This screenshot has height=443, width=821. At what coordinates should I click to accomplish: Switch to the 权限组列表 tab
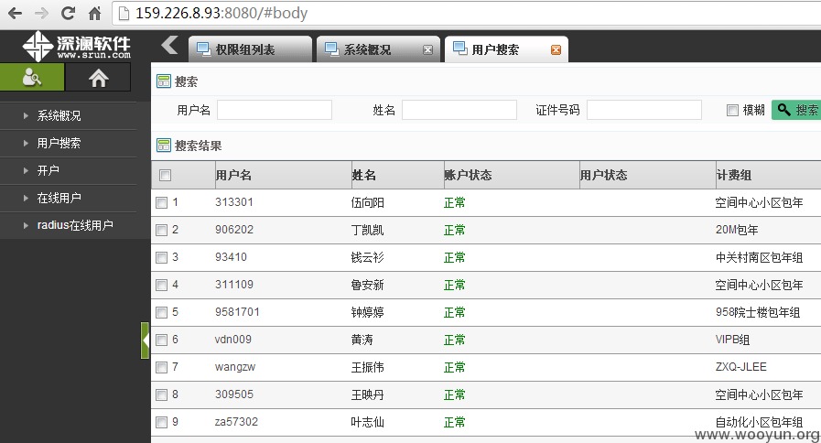pyautogui.click(x=250, y=49)
